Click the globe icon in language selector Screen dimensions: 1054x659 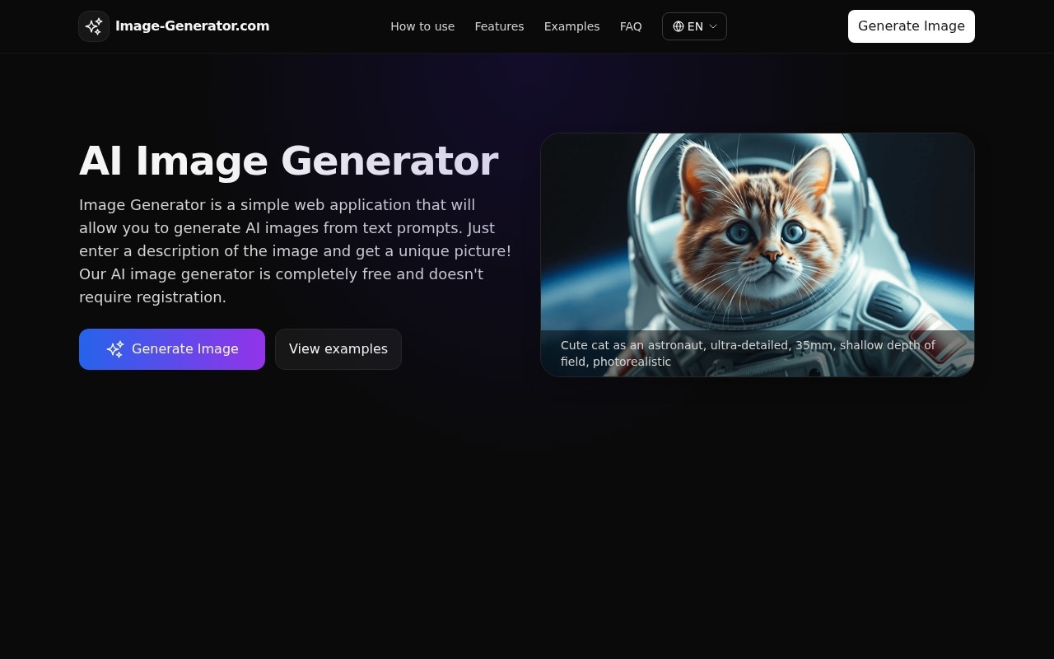679,26
